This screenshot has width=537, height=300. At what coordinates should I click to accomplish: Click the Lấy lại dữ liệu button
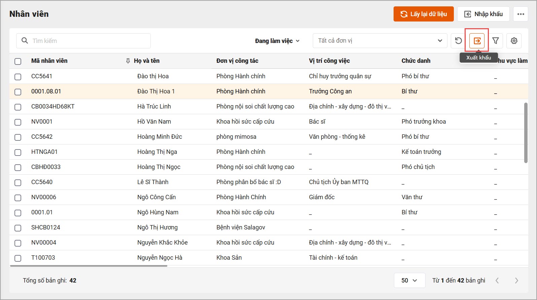[423, 14]
